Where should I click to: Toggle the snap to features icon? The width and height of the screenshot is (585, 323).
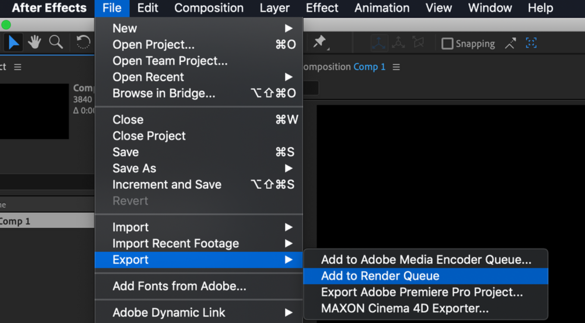tap(531, 43)
